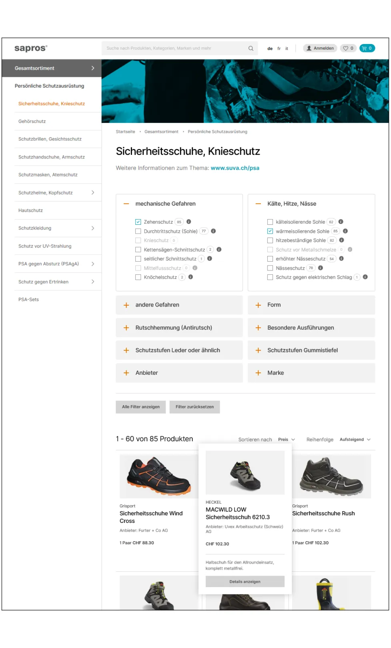
Task: Show info icon for Schutz vor Metallschmelze
Action: point(350,250)
